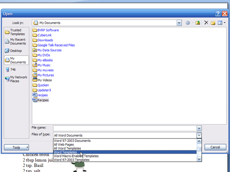Open the Tools dropdown button
Image resolution: width=230 pixels, height=172 pixels.
click(16, 147)
